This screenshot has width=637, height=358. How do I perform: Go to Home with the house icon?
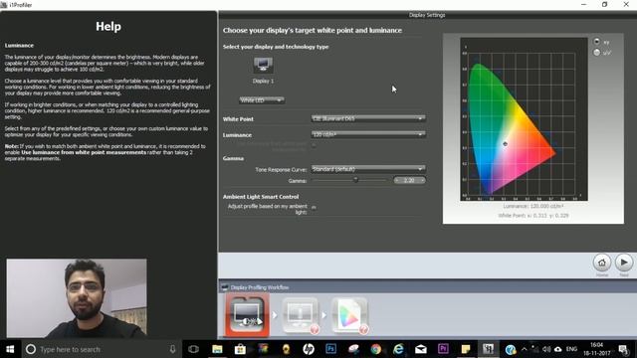pyautogui.click(x=601, y=263)
